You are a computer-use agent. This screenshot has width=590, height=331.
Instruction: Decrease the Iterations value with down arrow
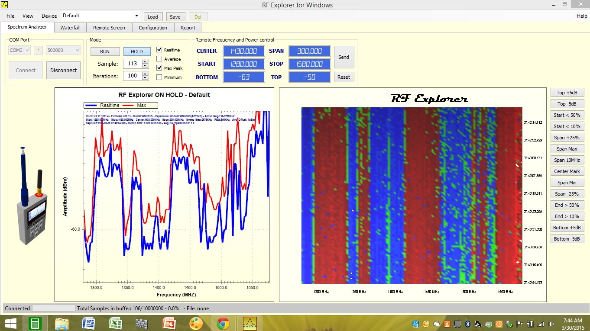pyautogui.click(x=145, y=78)
